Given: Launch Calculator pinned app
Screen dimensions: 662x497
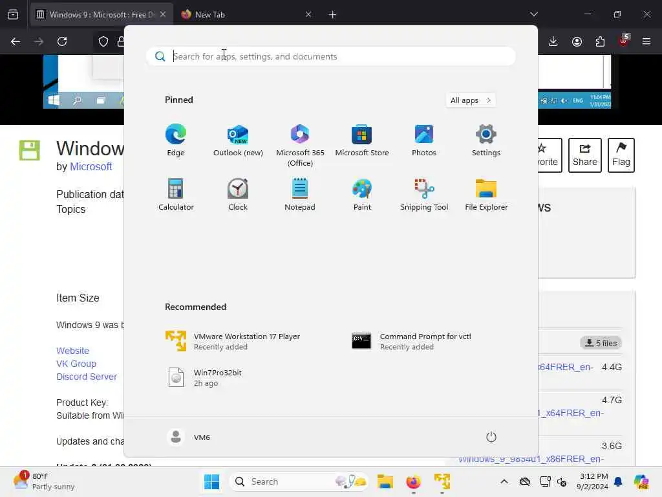Looking at the screenshot, I should point(176,195).
